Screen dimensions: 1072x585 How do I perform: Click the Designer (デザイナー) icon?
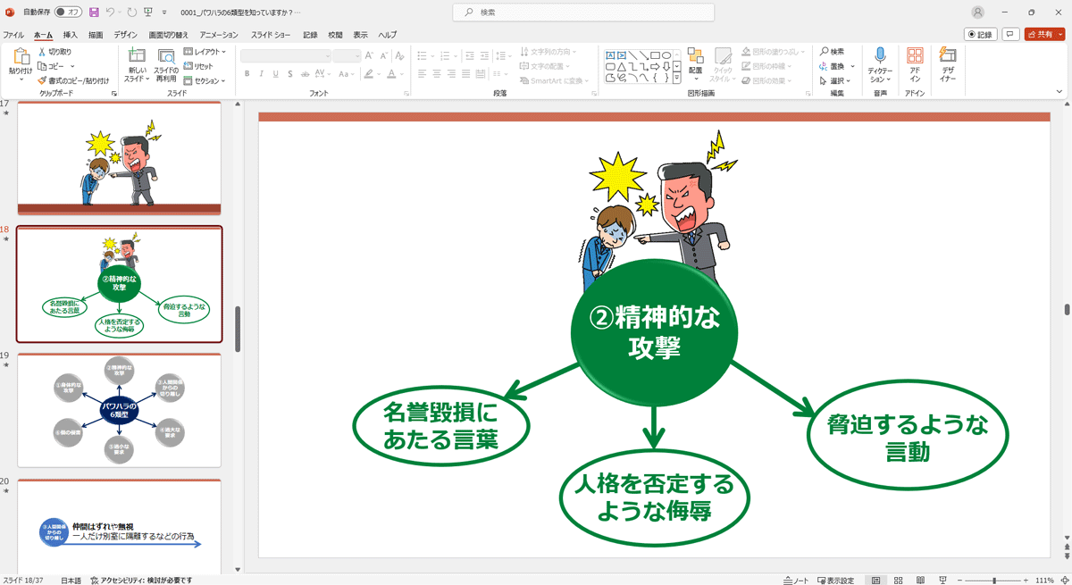coord(948,55)
